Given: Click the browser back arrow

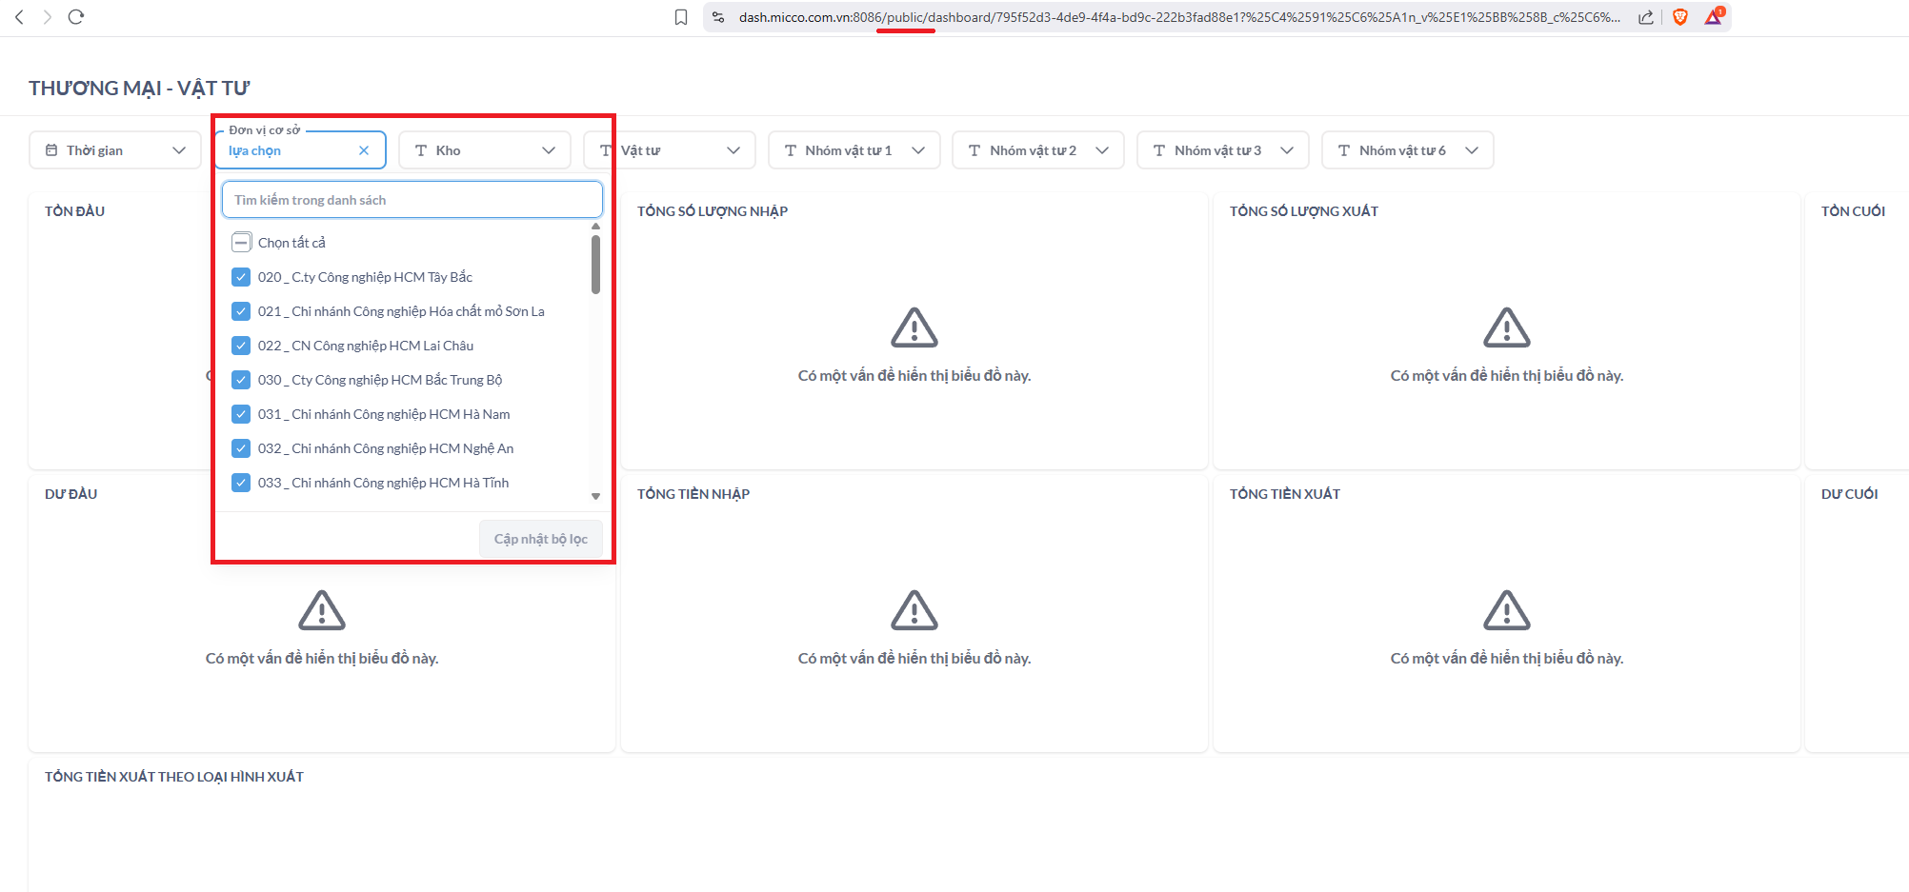Looking at the screenshot, I should pyautogui.click(x=19, y=17).
